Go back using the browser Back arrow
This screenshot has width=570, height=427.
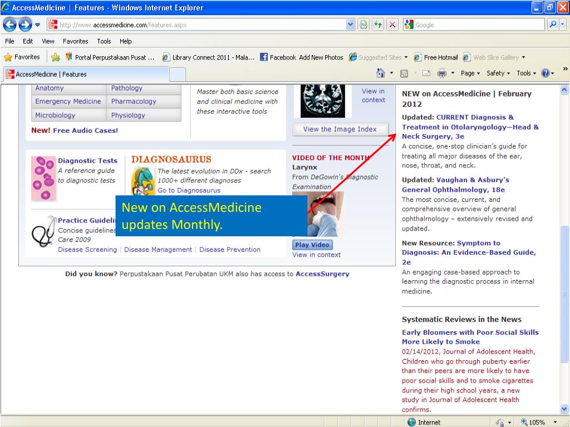10,24
